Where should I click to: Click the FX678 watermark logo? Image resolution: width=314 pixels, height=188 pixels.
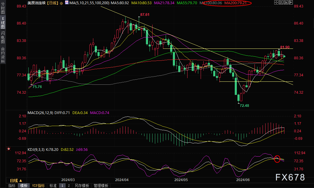click(290, 177)
